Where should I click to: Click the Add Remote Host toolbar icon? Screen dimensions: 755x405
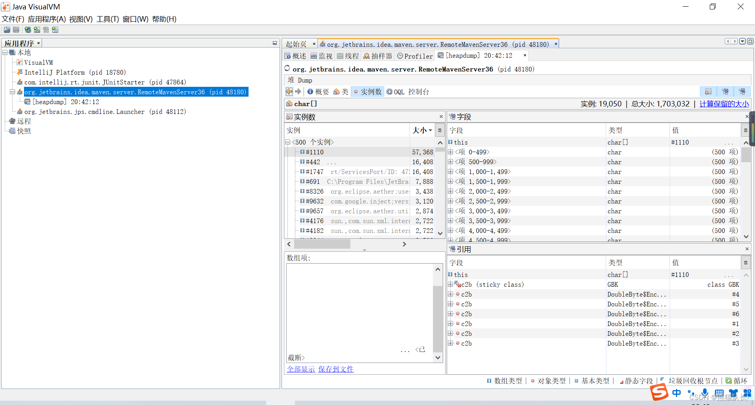[x=28, y=30]
